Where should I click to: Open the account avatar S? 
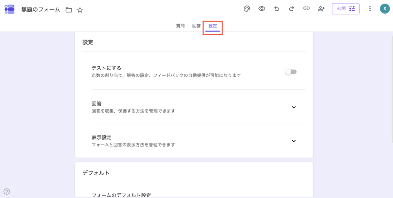[385, 9]
